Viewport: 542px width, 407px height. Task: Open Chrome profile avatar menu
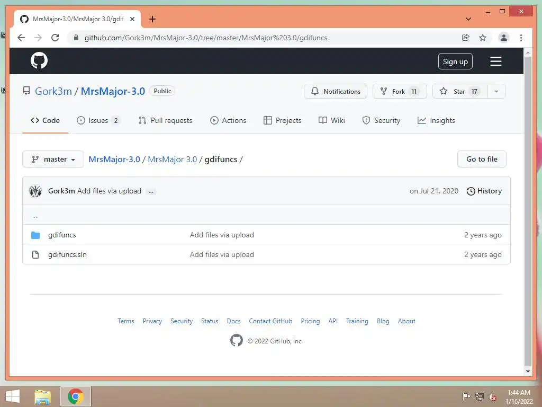tap(504, 38)
